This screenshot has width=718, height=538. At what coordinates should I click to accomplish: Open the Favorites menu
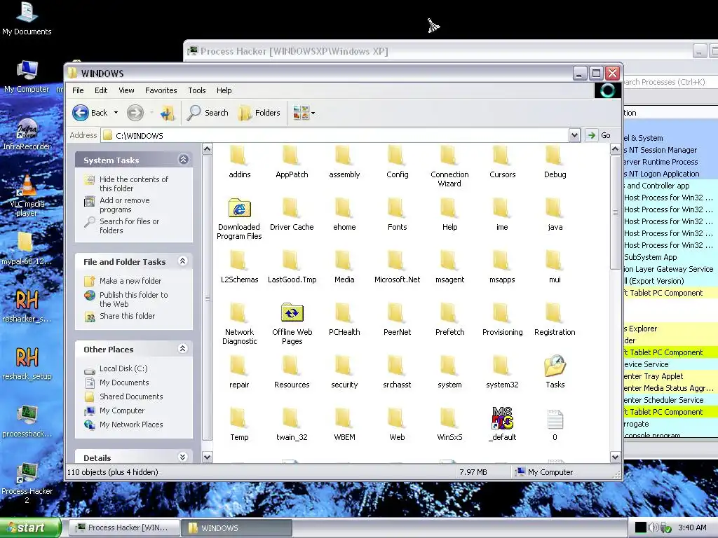tap(161, 90)
